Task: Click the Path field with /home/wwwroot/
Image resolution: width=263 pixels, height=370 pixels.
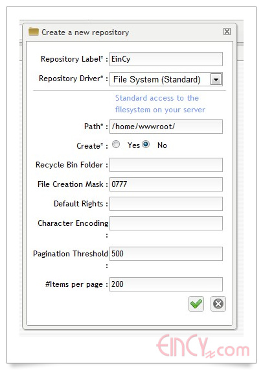Action: [x=166, y=127]
